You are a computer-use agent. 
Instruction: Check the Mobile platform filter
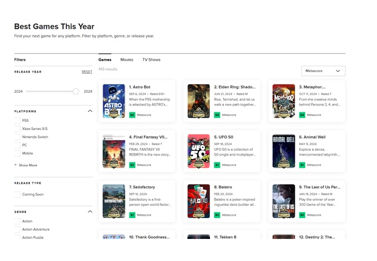(x=17, y=153)
